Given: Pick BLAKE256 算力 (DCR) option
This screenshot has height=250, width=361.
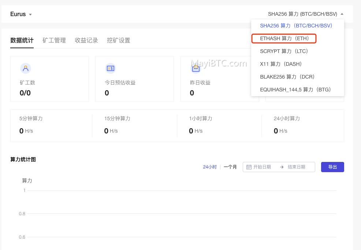Looking at the screenshot, I should point(287,77).
